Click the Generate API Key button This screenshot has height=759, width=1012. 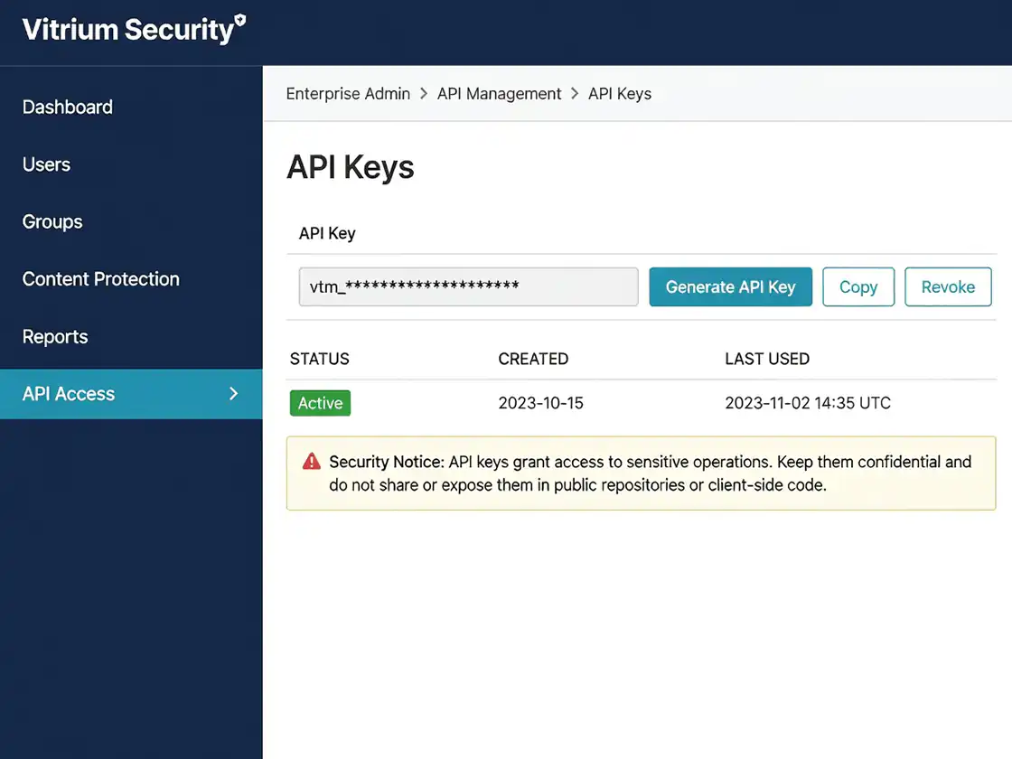[x=731, y=286]
